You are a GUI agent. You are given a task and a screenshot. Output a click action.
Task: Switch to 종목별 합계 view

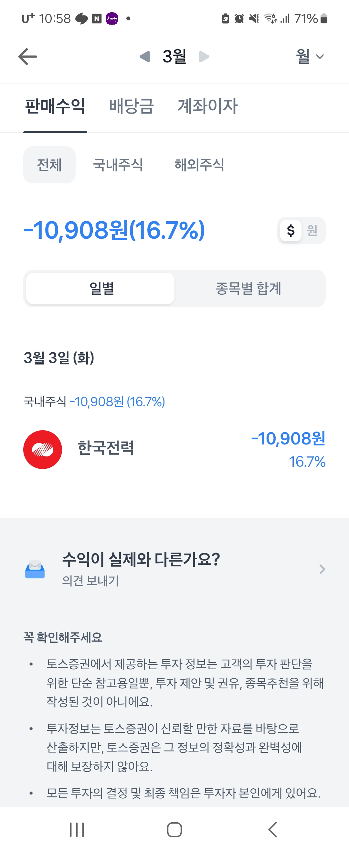(x=249, y=289)
